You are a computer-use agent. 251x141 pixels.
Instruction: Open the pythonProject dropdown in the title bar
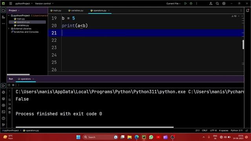click(24, 4)
